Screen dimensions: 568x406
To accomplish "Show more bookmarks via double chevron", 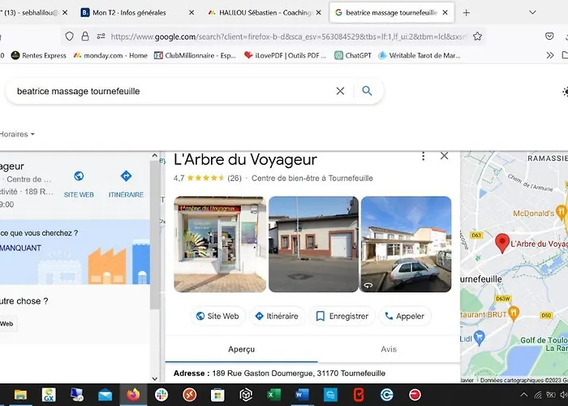I will (550, 55).
